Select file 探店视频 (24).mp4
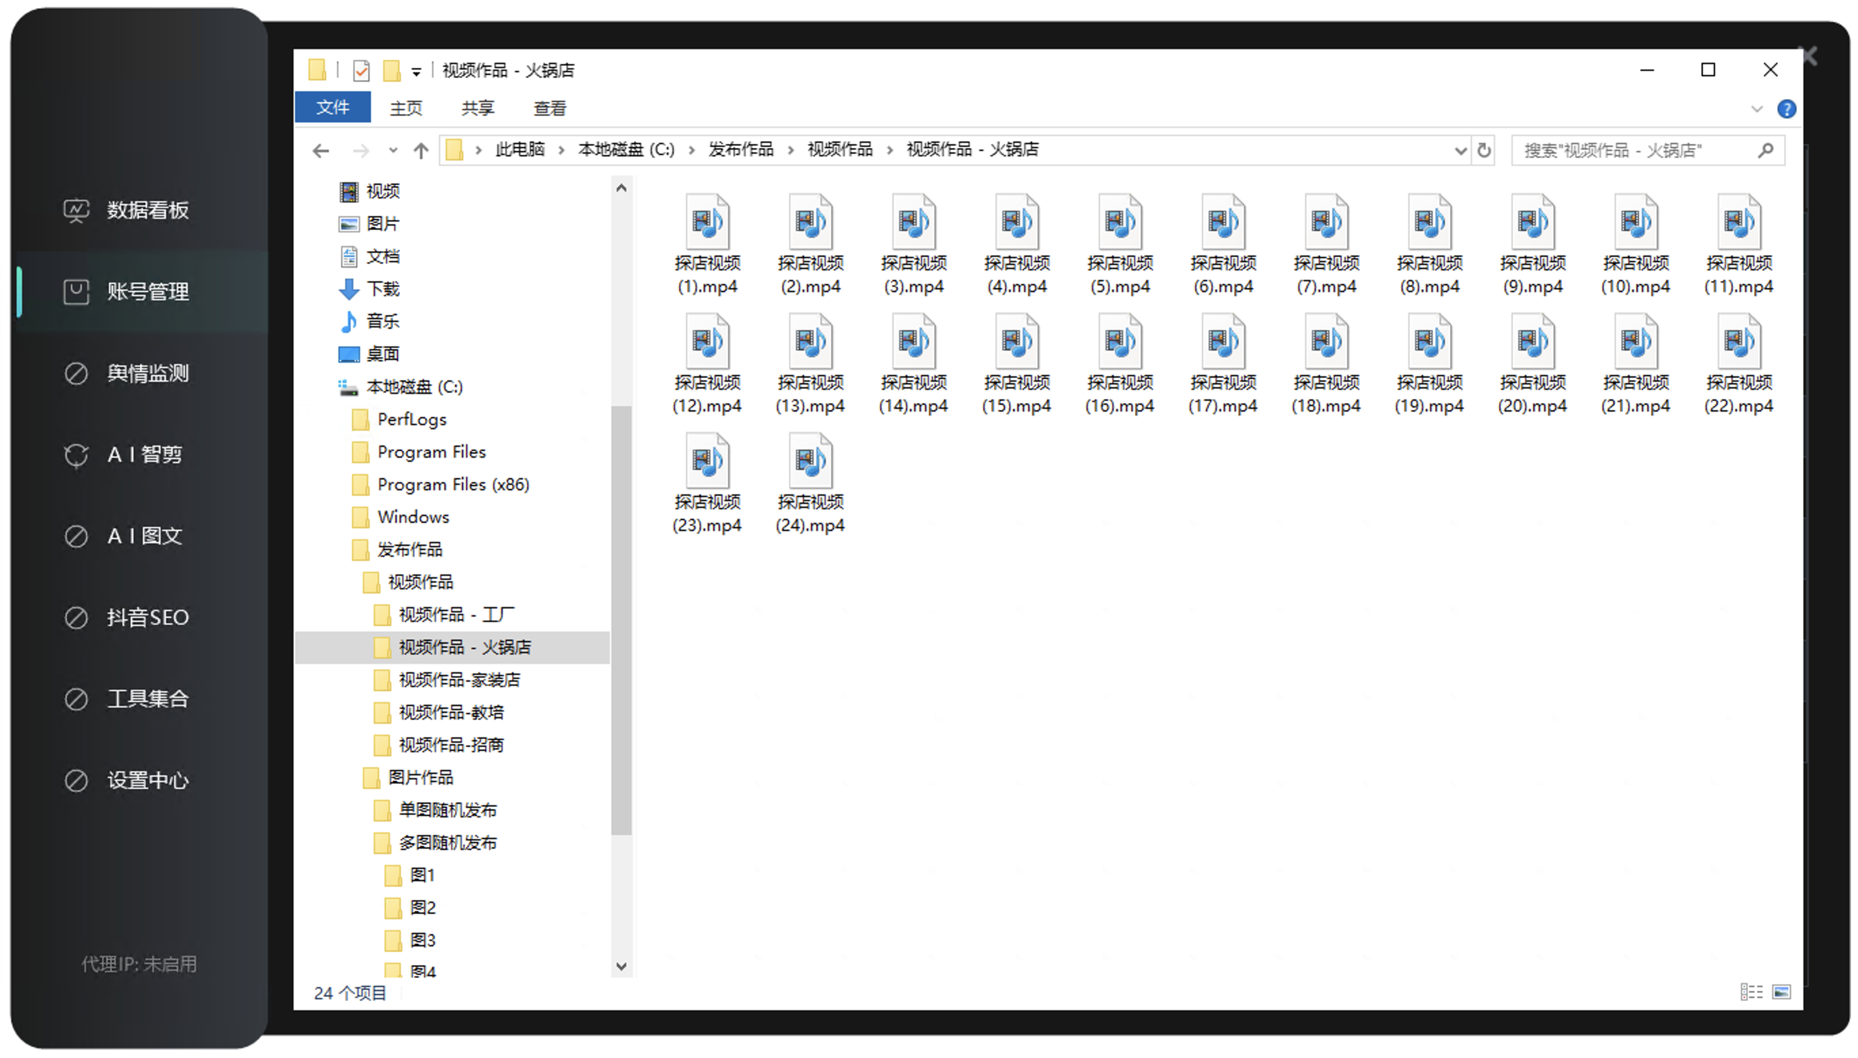The height and width of the screenshot is (1058, 1858). (810, 483)
